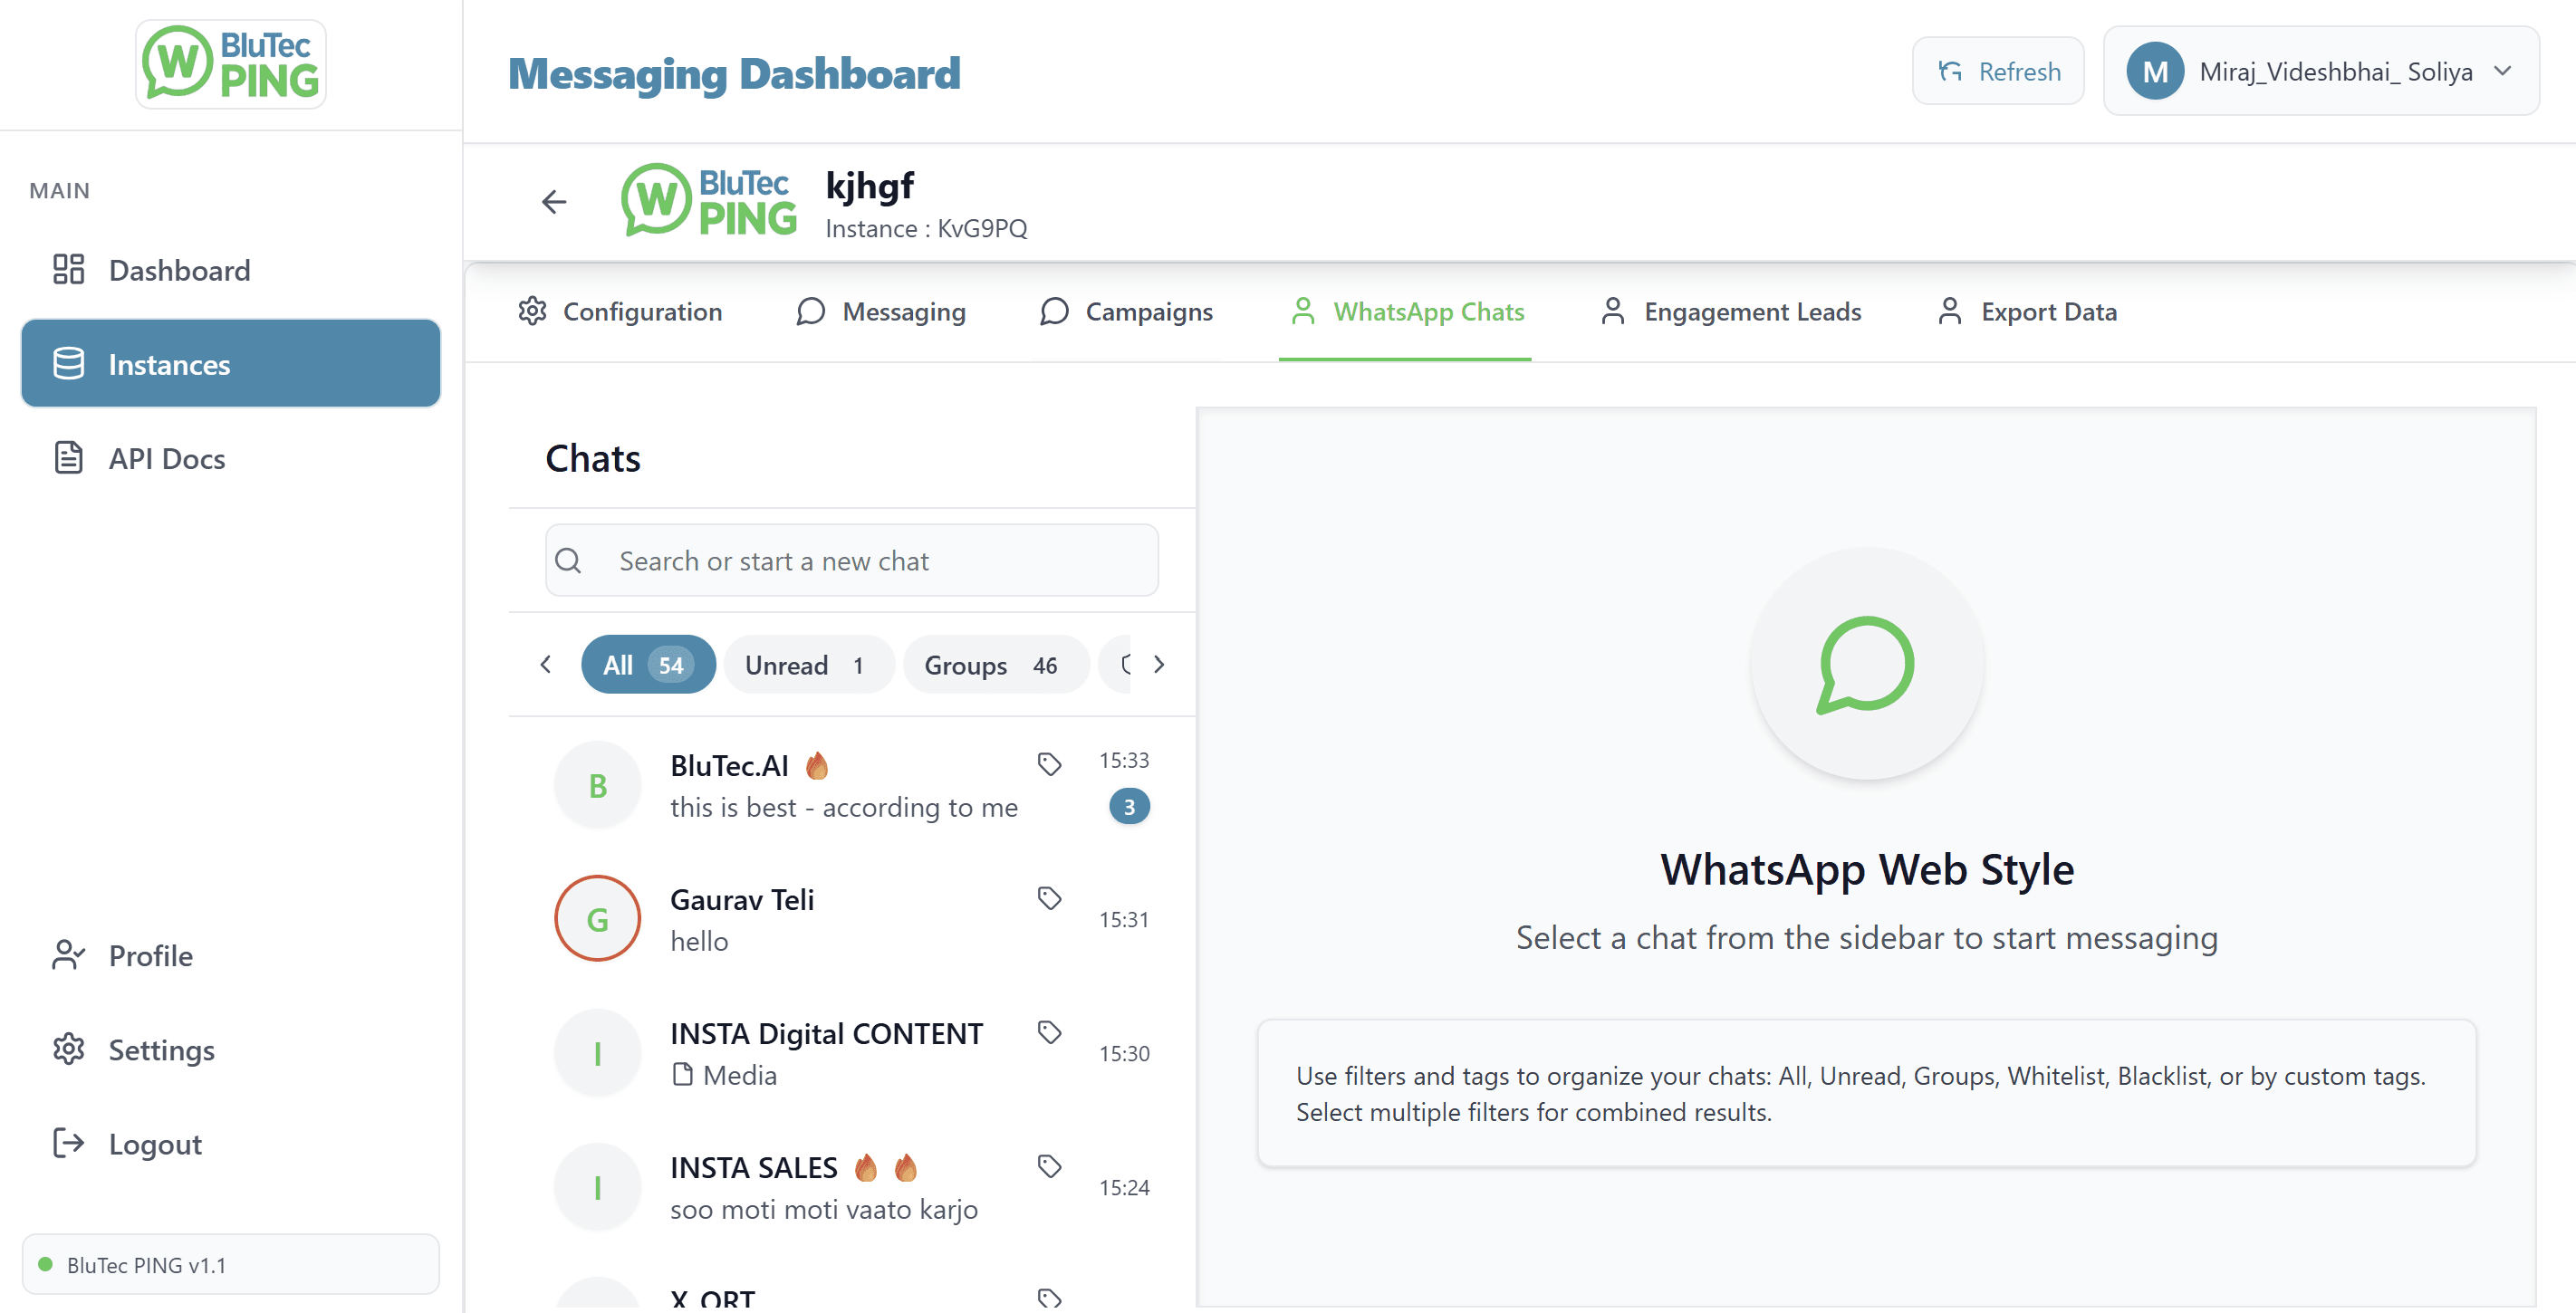Open the Gaurav Teli avatar chat
The height and width of the screenshot is (1313, 2576).
click(x=597, y=919)
